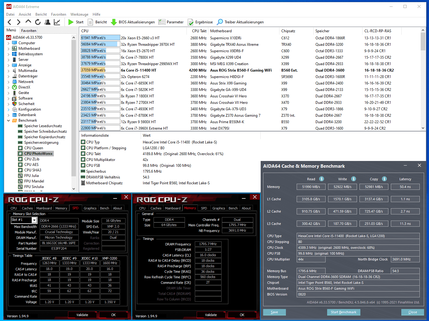Screen dimensions: 429x321
Task: Click Write info icon in Cache benchmark
Action: click(354, 179)
